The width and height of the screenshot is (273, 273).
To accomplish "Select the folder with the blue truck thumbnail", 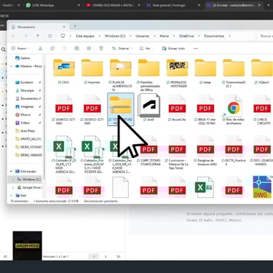I will pyautogui.click(x=64, y=71).
